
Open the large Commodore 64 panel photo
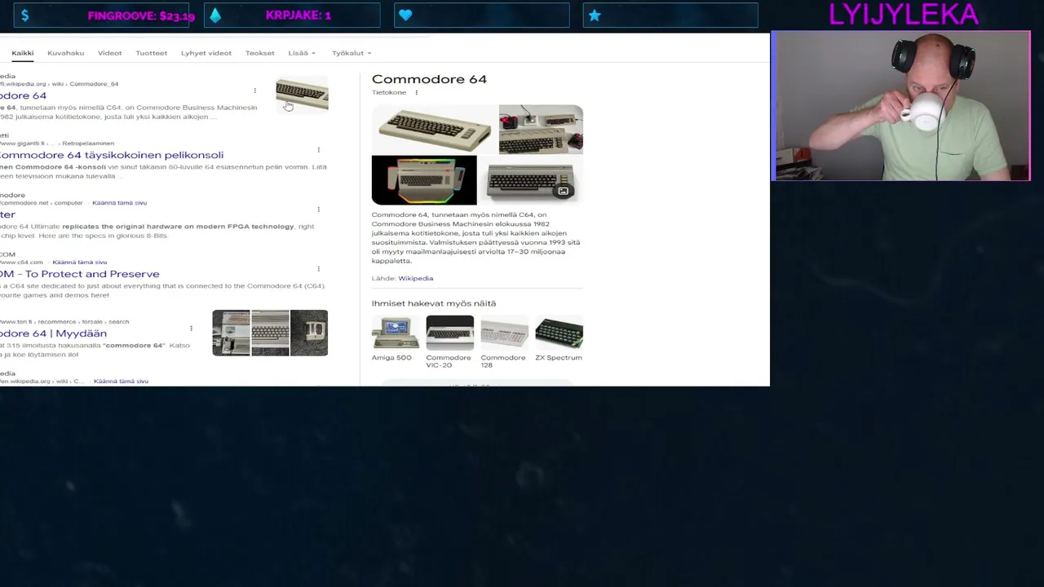435,130
